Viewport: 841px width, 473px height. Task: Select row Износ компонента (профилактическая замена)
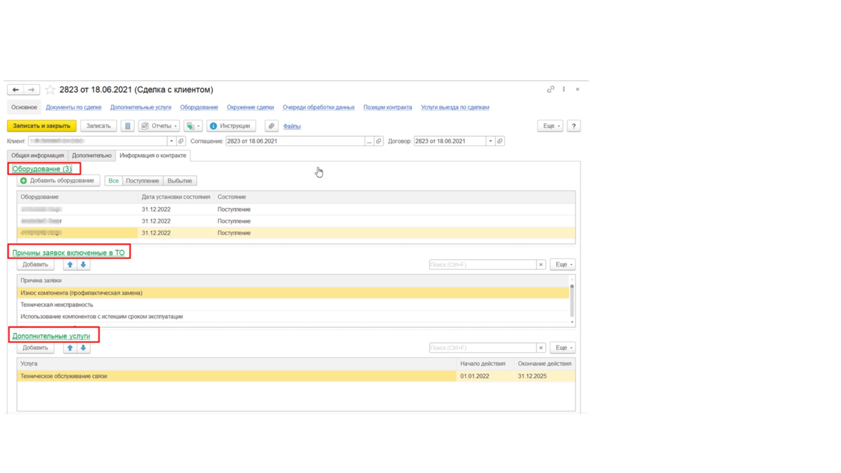pos(293,293)
